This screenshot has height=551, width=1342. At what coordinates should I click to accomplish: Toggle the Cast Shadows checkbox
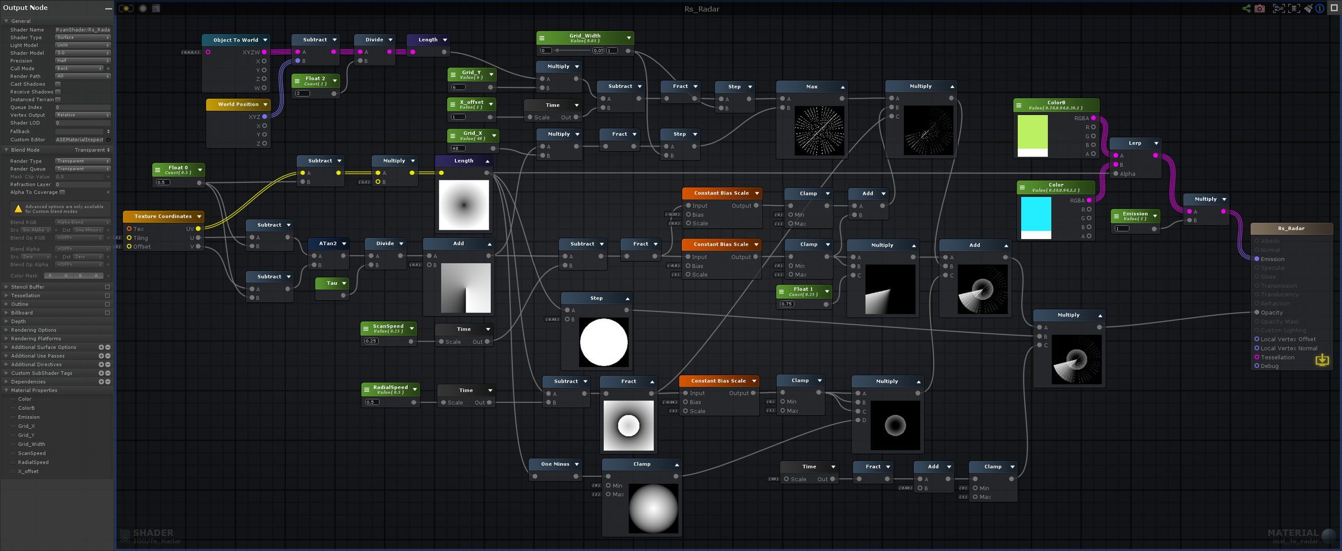pos(58,84)
